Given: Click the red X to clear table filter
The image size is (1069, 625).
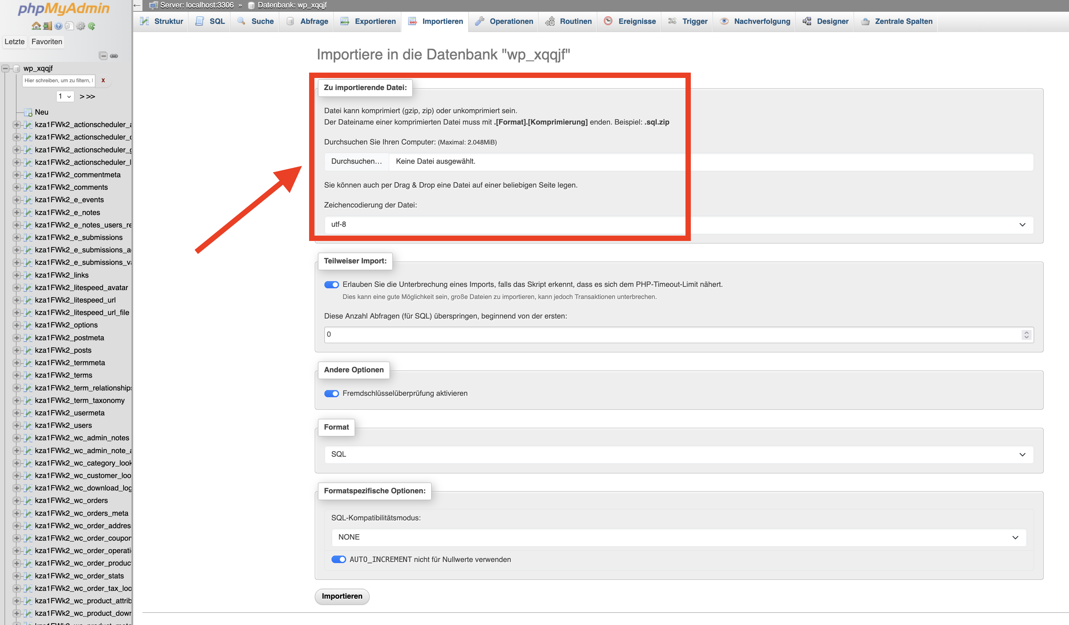Looking at the screenshot, I should [103, 80].
